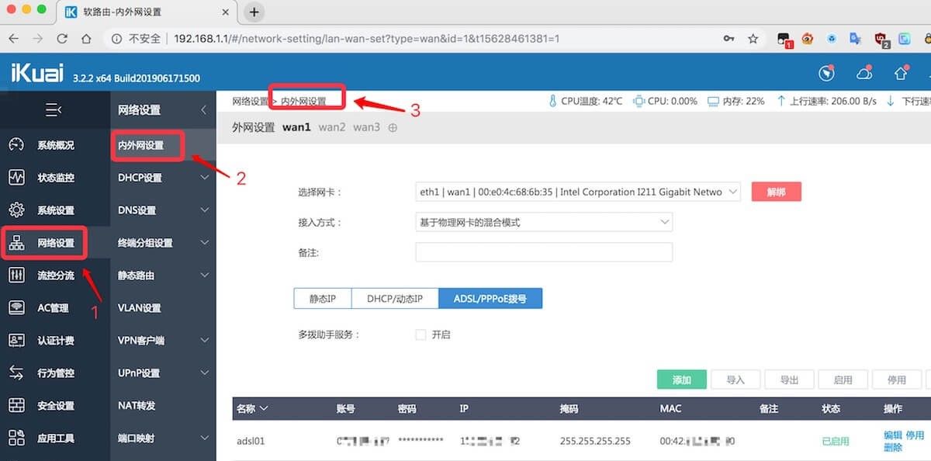Open 流控分流 sliders icon
Screen dimensions: 931x461
16,276
